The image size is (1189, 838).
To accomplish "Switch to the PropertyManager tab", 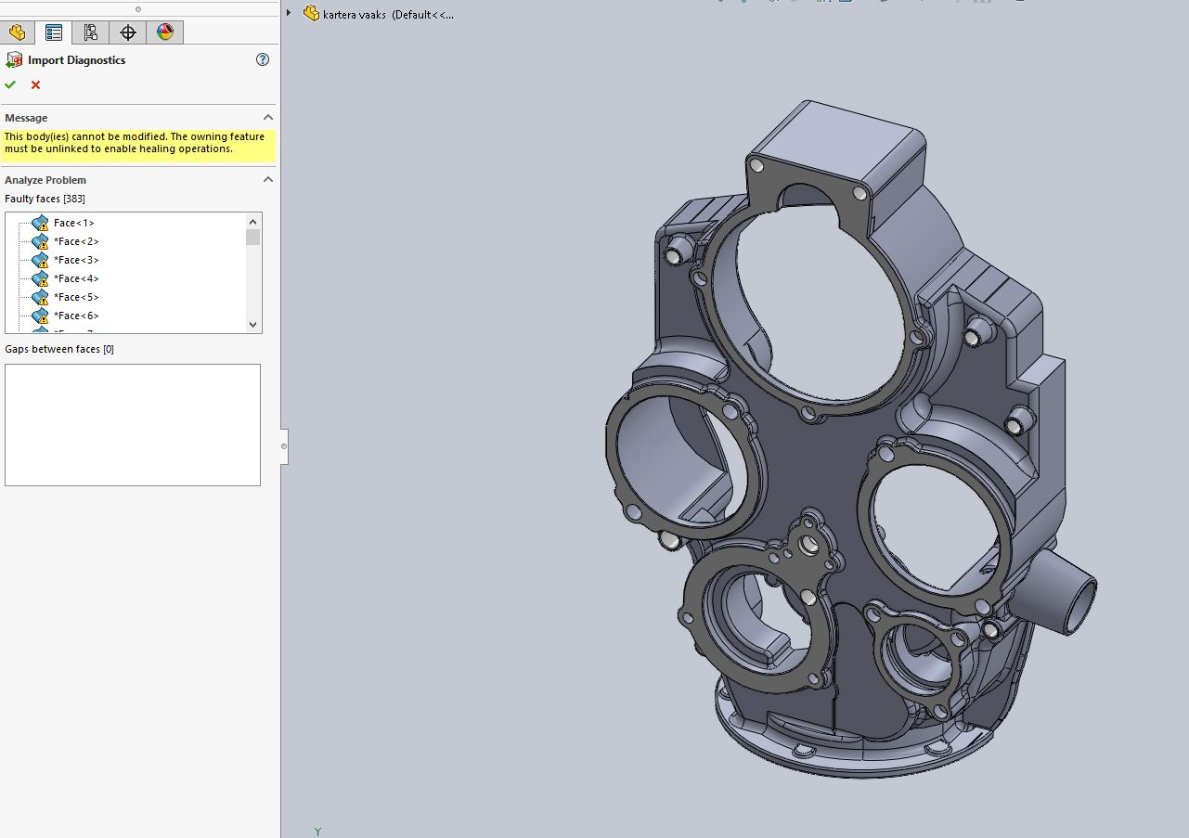I will [54, 32].
